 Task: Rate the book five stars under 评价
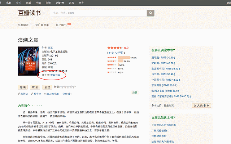tap(74, 87)
